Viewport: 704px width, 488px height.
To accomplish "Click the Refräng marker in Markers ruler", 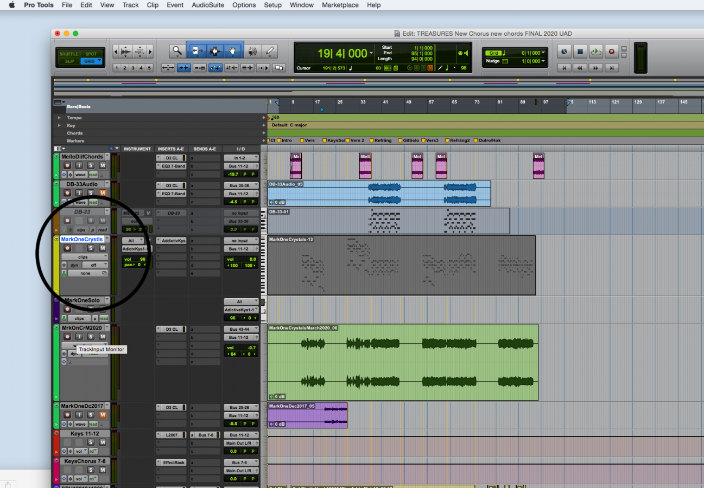I will tap(382, 140).
